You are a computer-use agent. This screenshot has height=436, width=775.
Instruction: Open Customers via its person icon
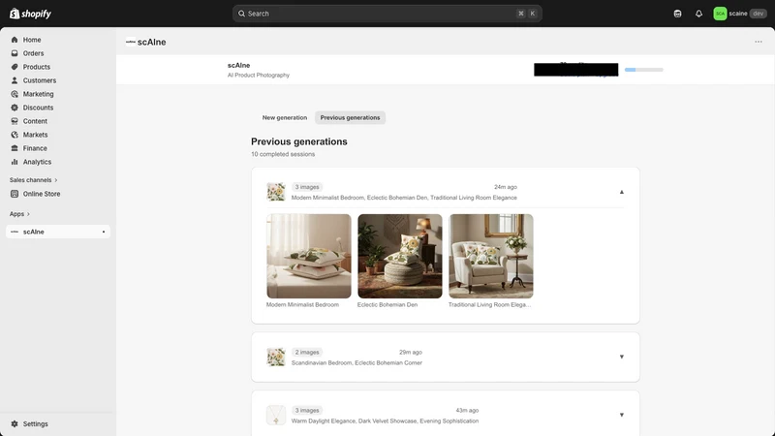point(15,80)
